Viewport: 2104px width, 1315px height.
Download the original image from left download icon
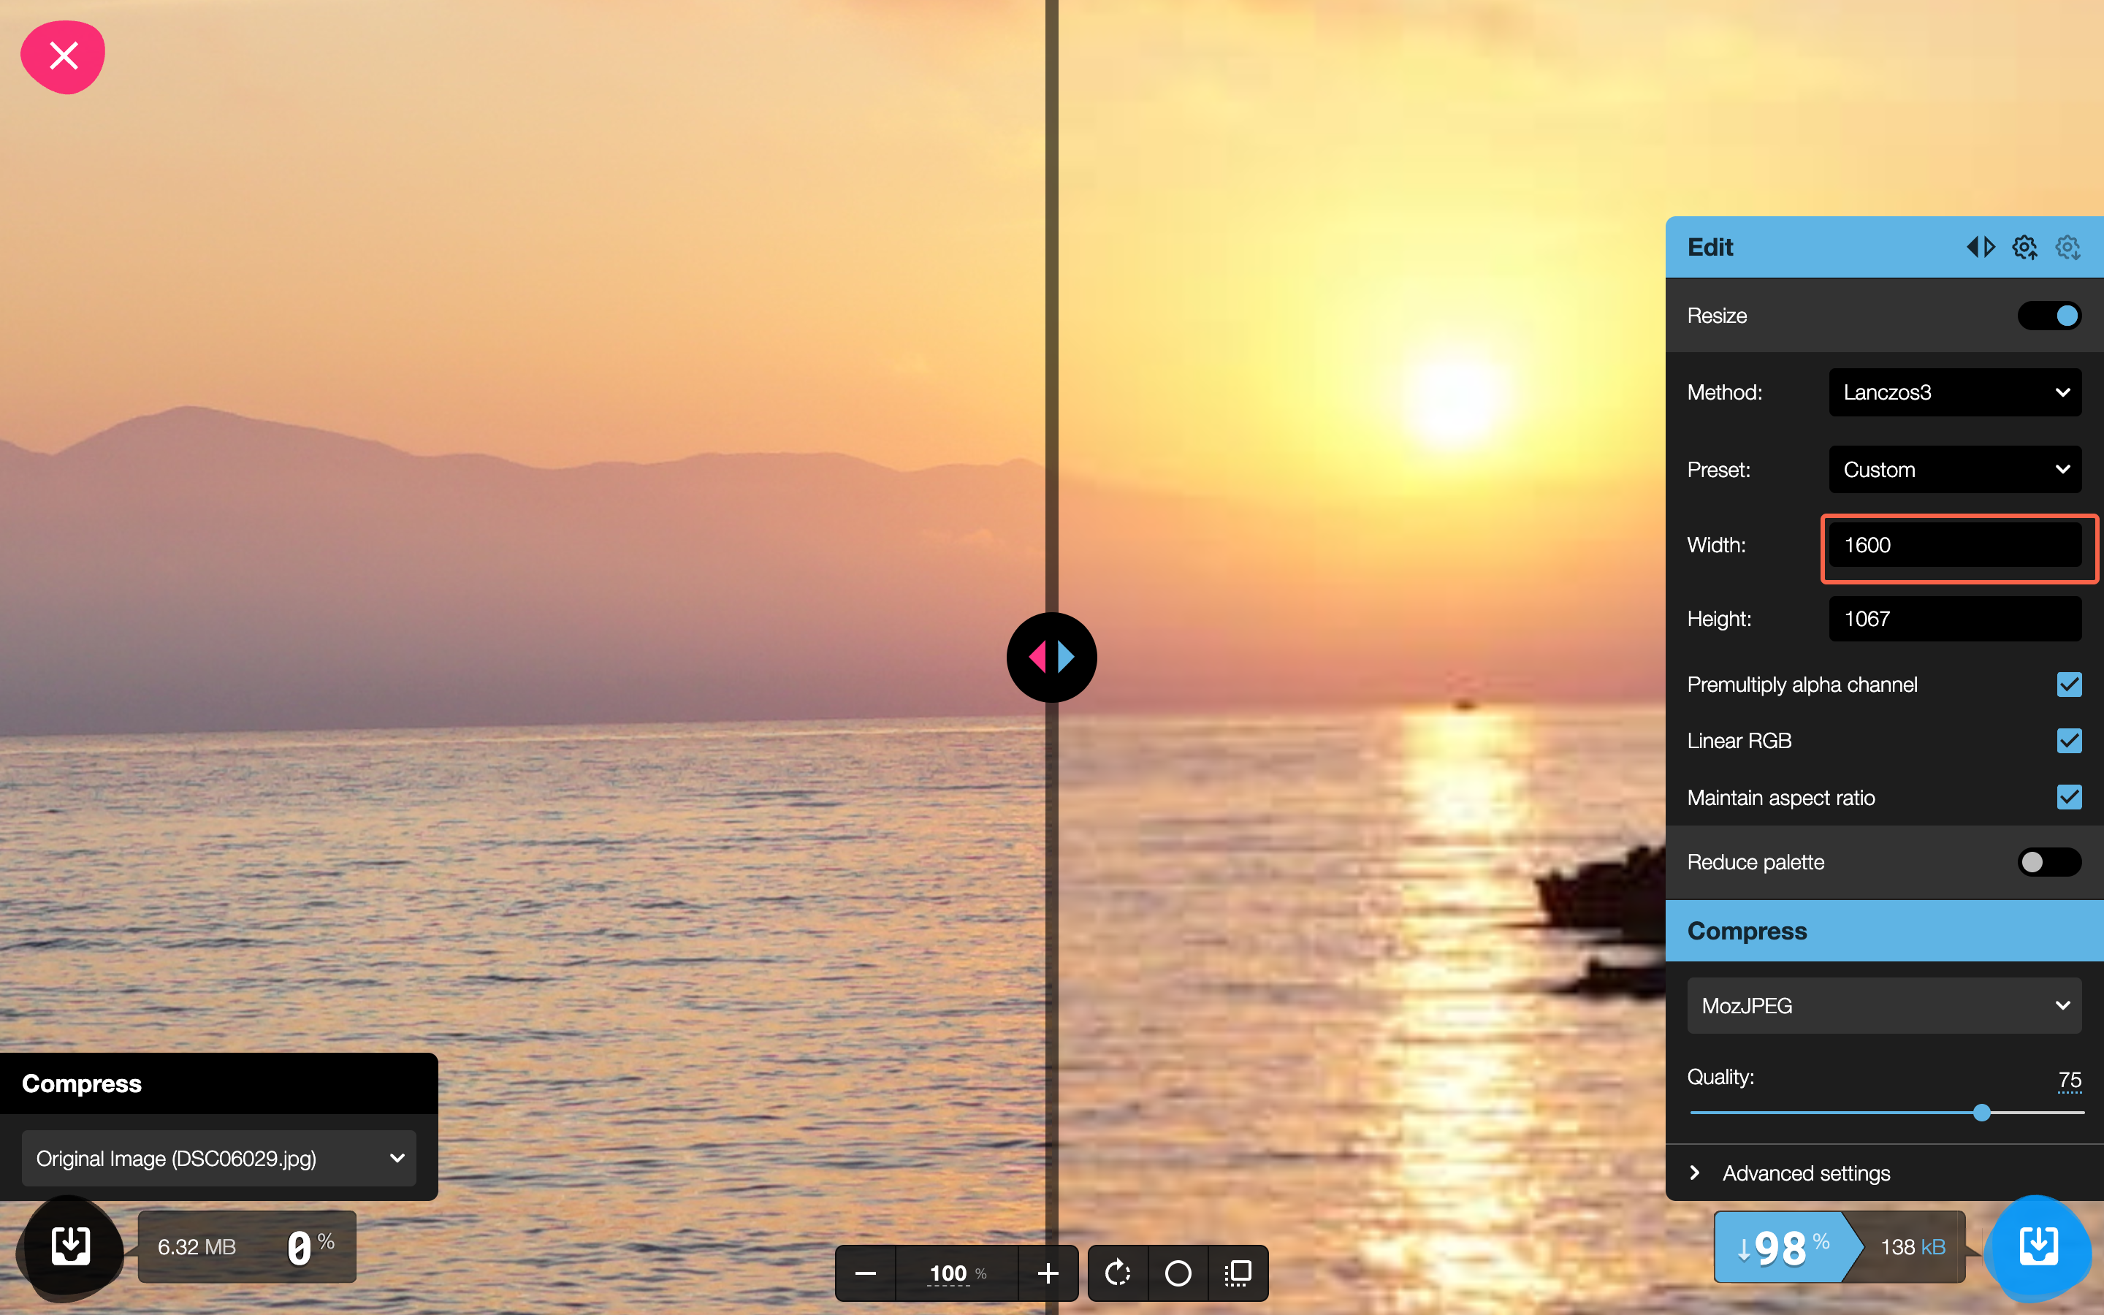pyautogui.click(x=70, y=1246)
